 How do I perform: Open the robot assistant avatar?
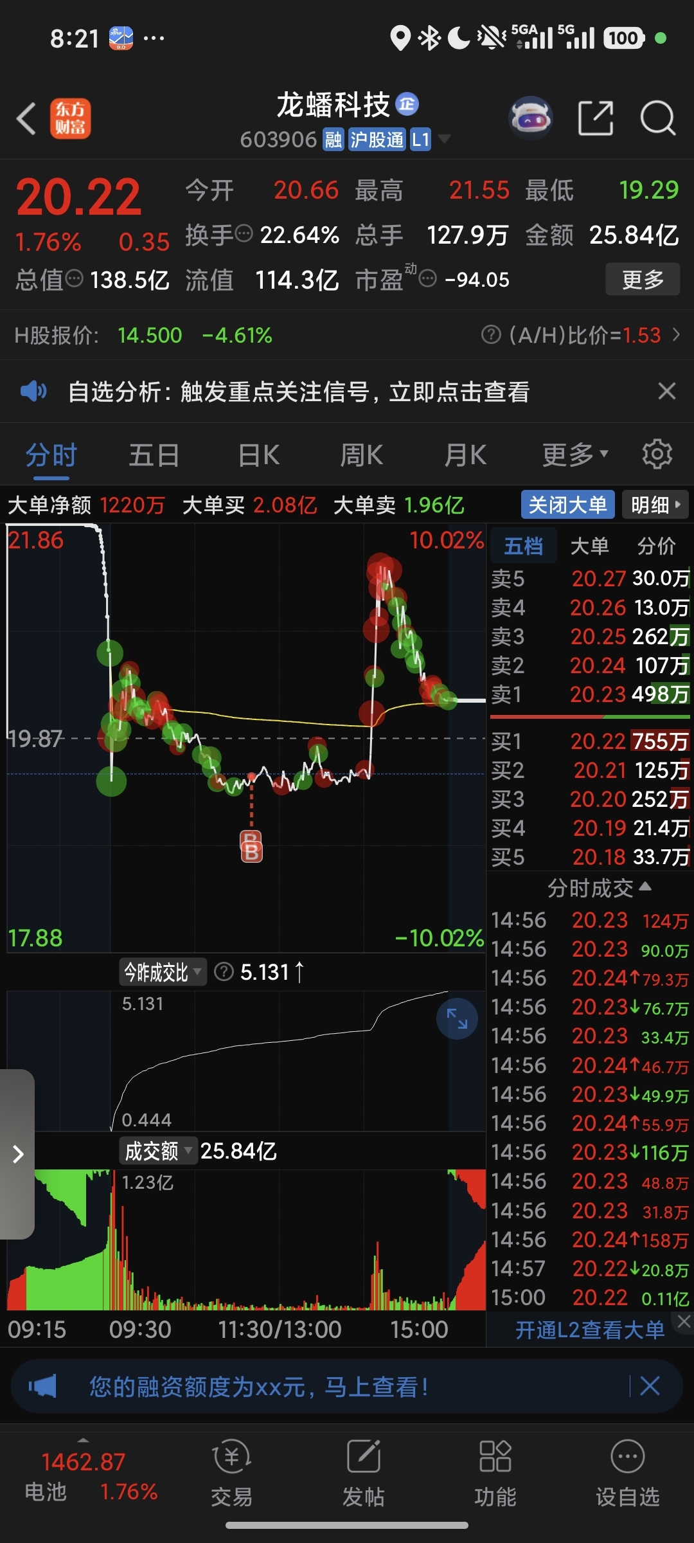pos(531,118)
